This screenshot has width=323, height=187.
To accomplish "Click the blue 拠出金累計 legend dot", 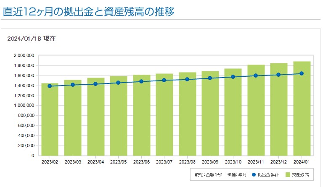I will pyautogui.click(x=254, y=175).
